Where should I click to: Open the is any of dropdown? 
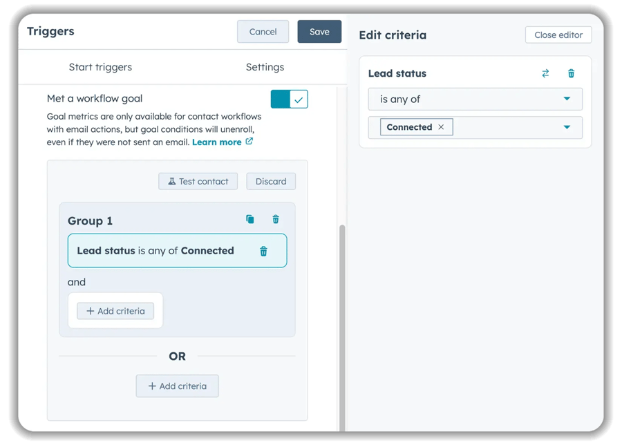475,99
